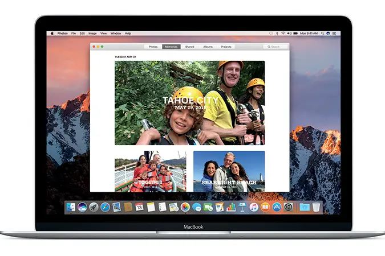Click the Search field in Photos

click(x=275, y=47)
